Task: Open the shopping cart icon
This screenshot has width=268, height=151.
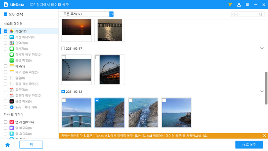Action: pos(230,4)
